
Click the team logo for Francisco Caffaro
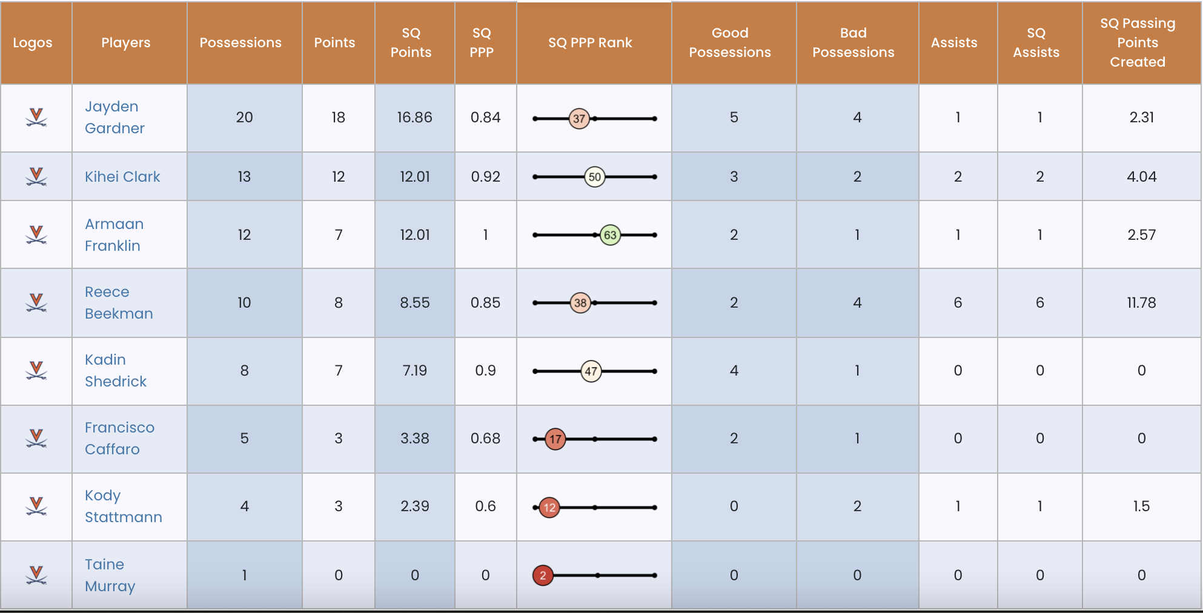point(36,438)
